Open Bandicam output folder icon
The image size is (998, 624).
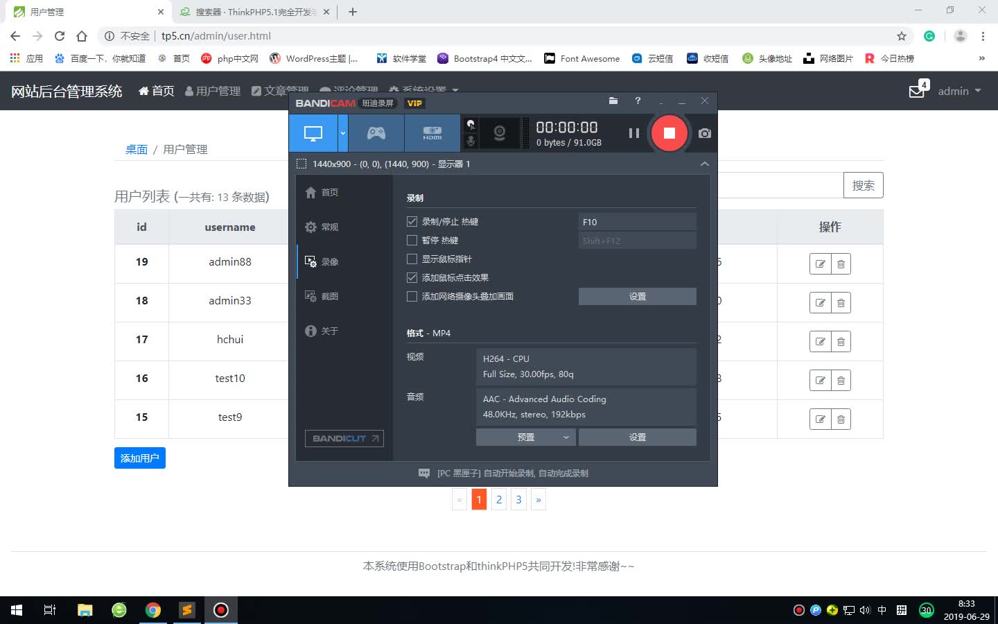(613, 101)
